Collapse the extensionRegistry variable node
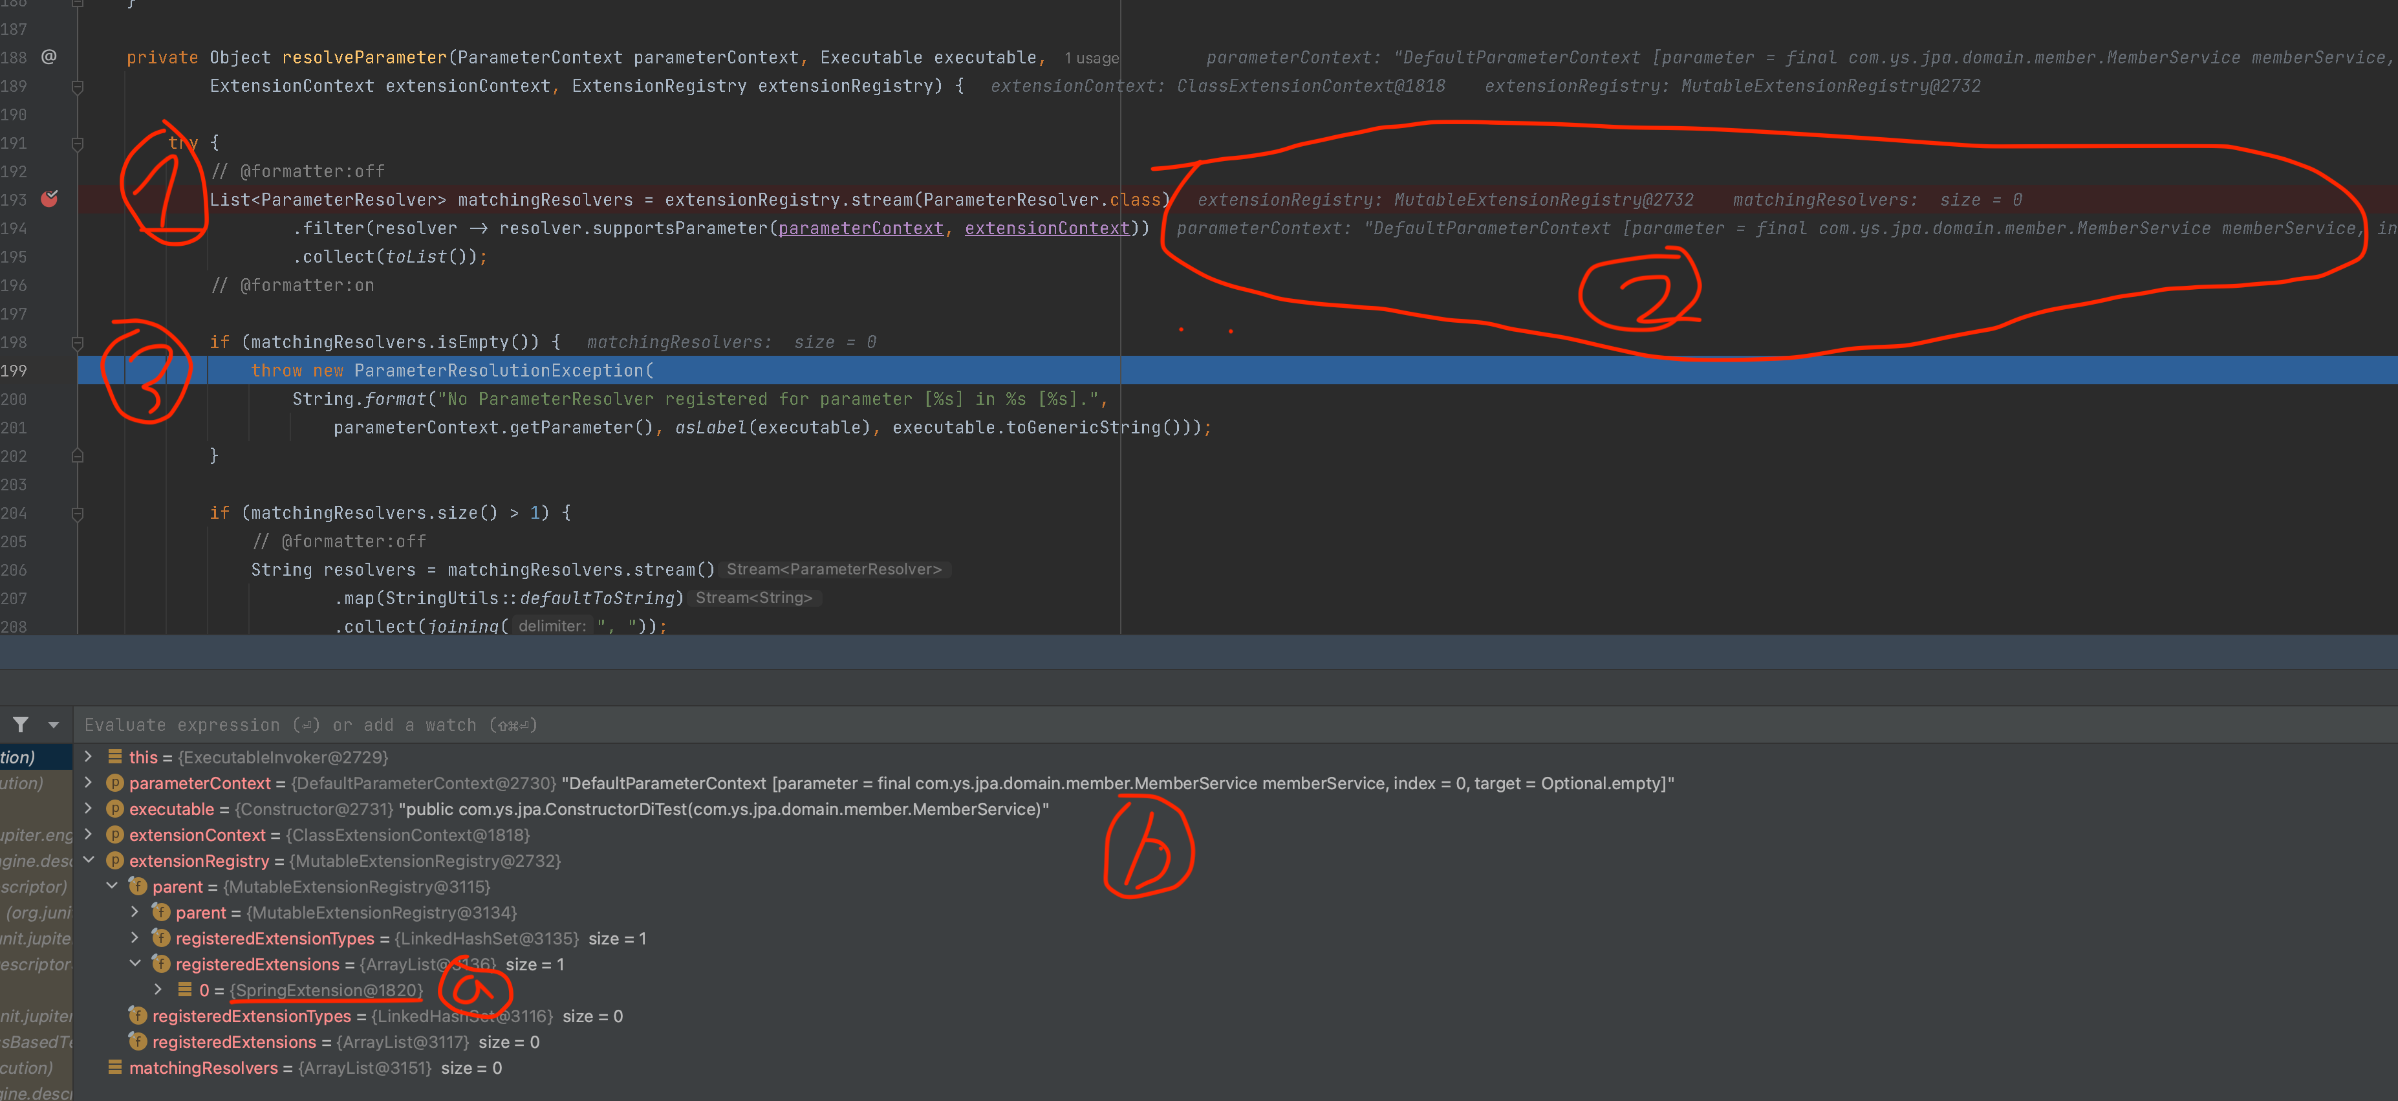 point(89,860)
